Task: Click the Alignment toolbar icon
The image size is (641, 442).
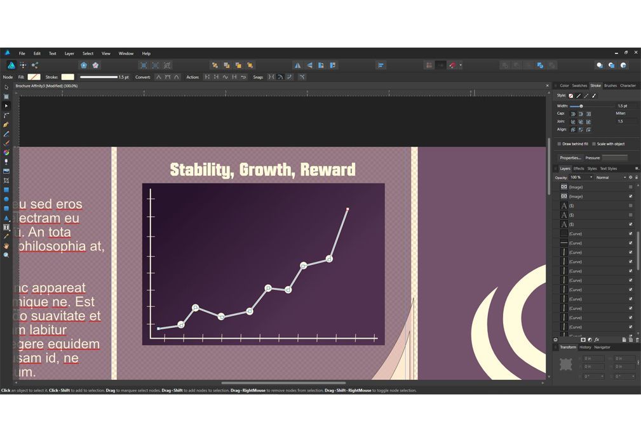Action: click(x=381, y=65)
